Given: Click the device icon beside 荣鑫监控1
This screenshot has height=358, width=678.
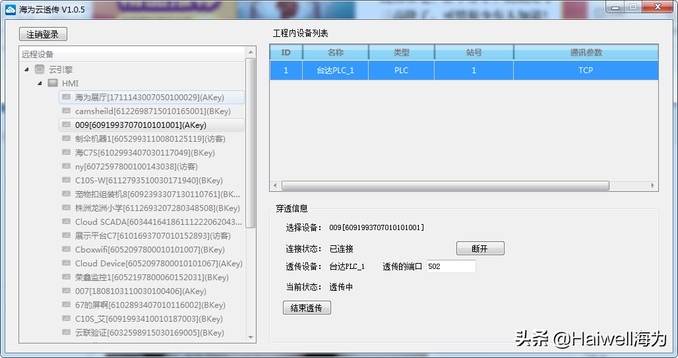Looking at the screenshot, I should pos(66,277).
